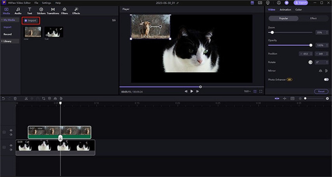This screenshot has height=177, width=332.
Task: Adjust the Zoom 35% stepper arrows
Action: (327, 33)
